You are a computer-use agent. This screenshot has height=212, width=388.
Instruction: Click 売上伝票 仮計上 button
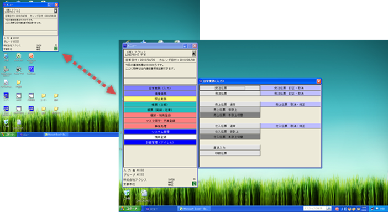(230, 110)
